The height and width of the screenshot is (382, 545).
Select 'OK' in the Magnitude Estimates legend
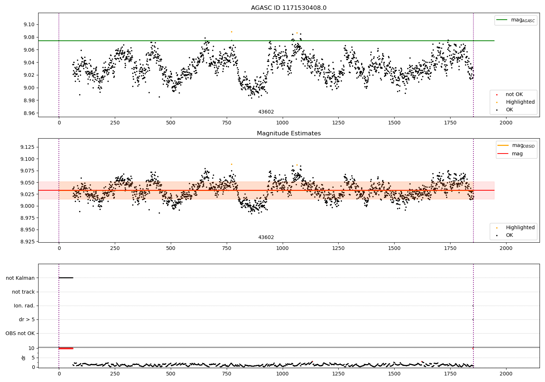point(509,235)
